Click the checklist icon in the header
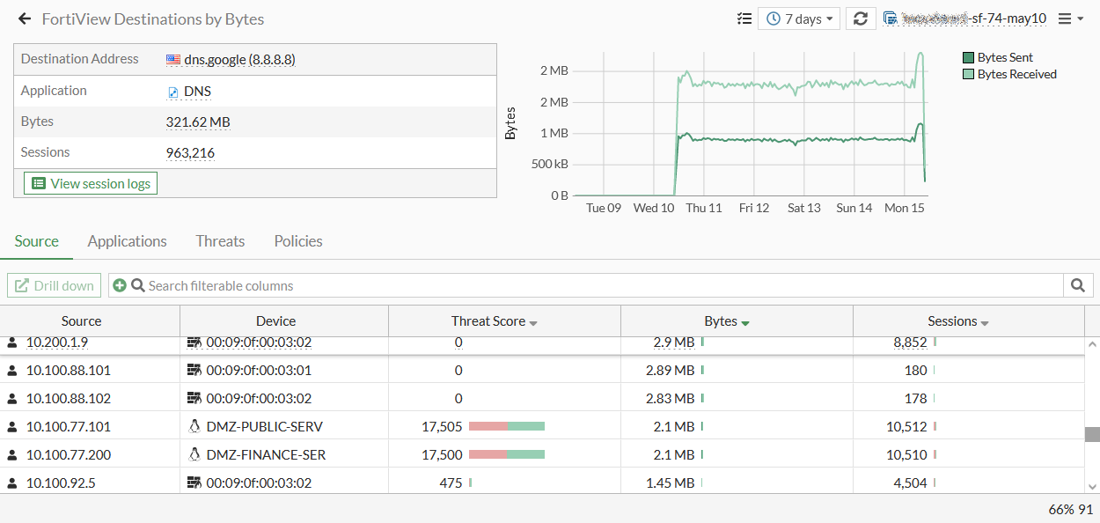This screenshot has height=523, width=1100. [x=744, y=18]
